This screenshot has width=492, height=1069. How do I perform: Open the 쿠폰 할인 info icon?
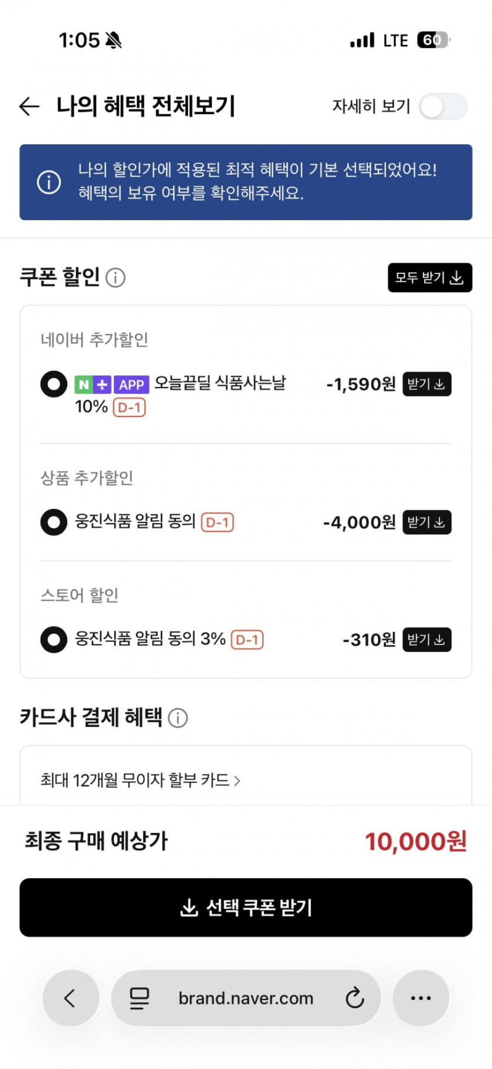115,277
